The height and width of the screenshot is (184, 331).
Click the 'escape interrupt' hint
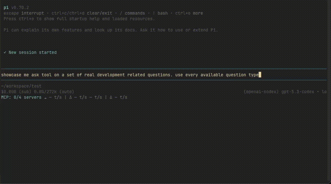[24, 13]
